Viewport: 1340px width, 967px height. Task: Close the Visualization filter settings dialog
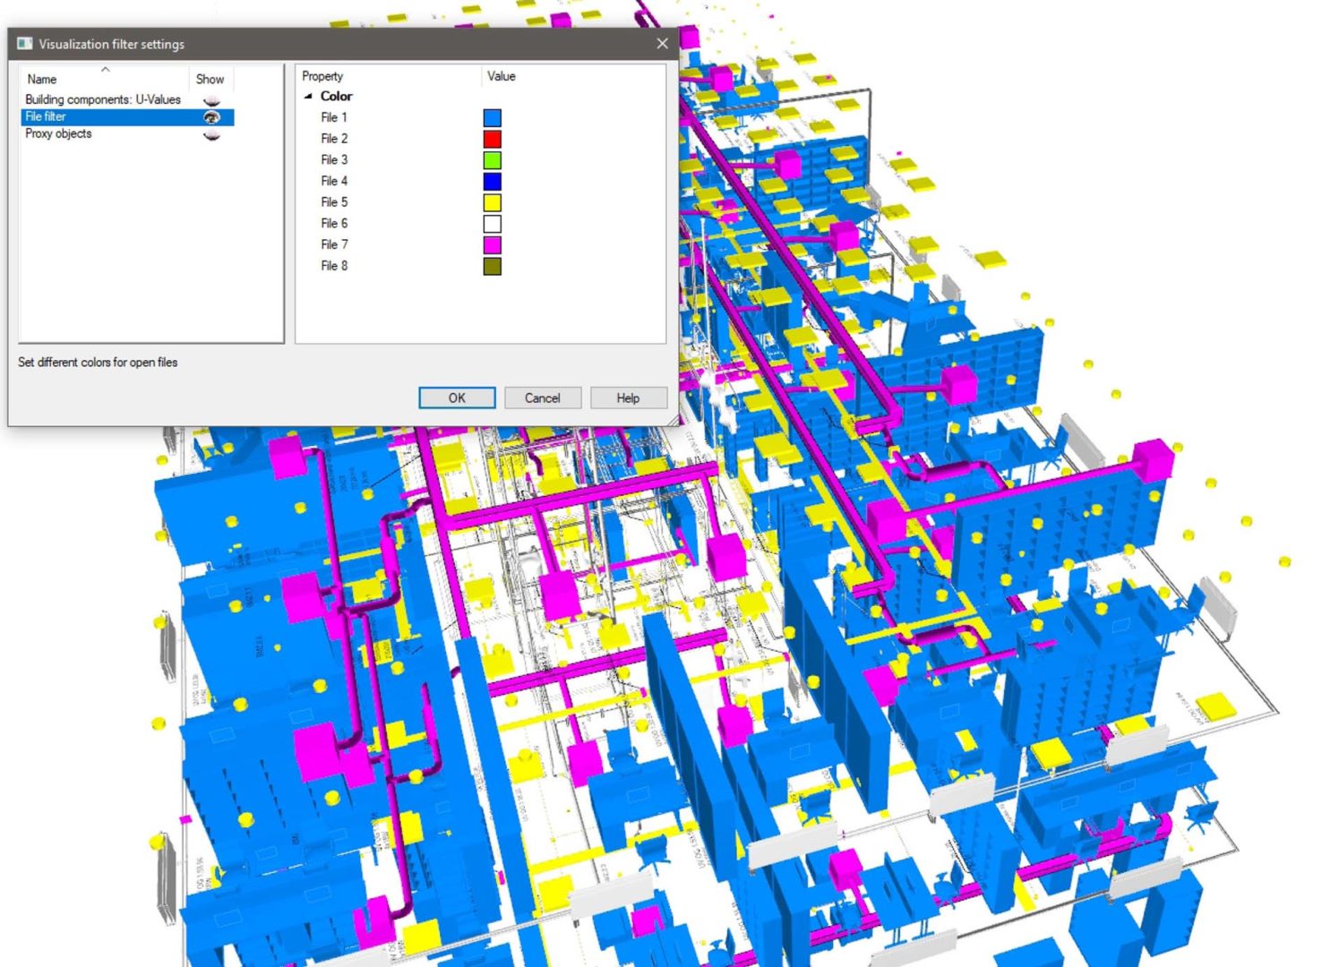(x=662, y=43)
